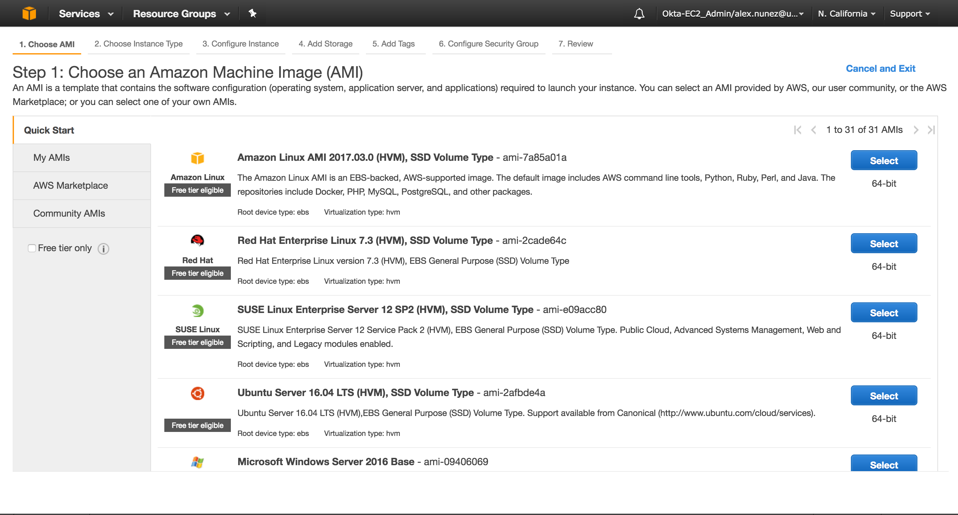The image size is (958, 515).
Task: Select Red Hat Enterprise Linux 7.3
Action: (883, 244)
